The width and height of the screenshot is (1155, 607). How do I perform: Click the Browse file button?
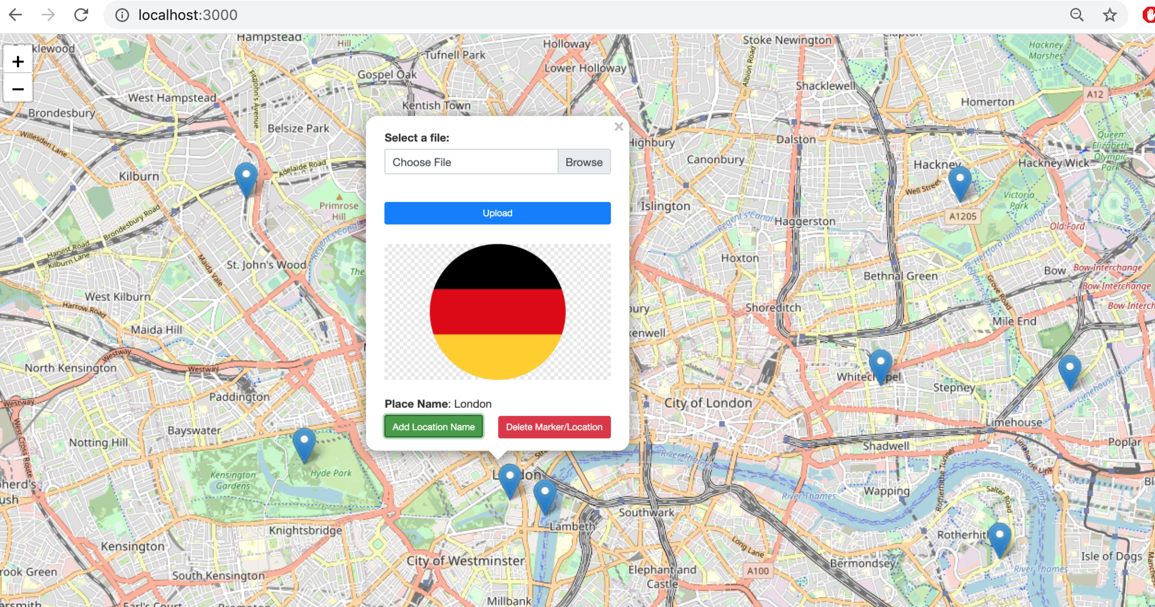(584, 162)
